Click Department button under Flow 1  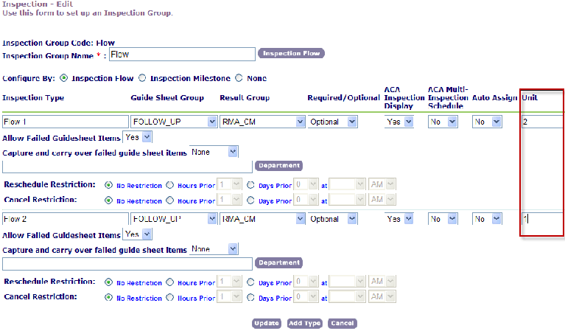pos(278,166)
